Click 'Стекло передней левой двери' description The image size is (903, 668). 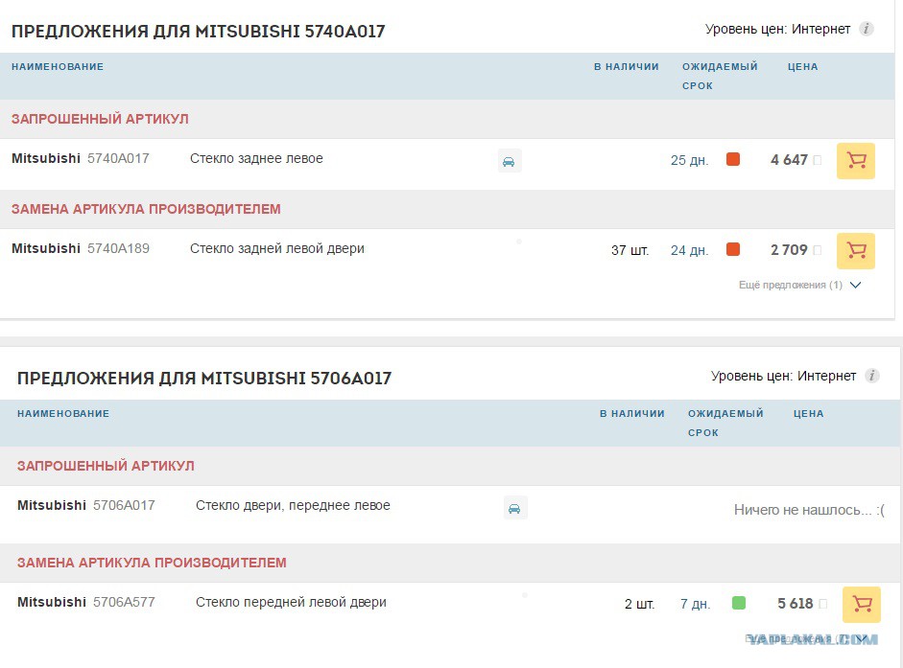point(291,602)
